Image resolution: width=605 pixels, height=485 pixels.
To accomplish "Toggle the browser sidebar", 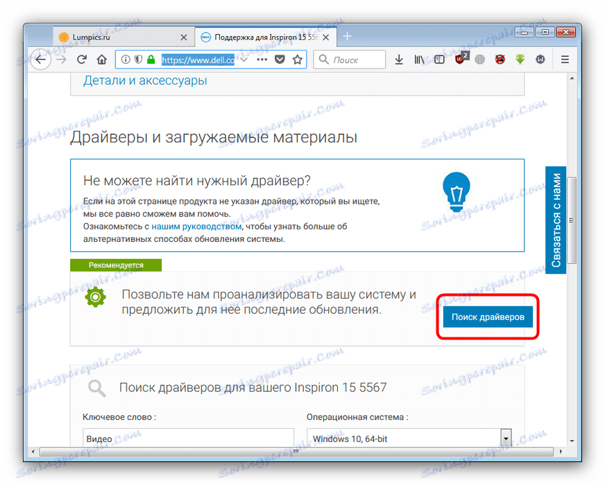I will (439, 60).
